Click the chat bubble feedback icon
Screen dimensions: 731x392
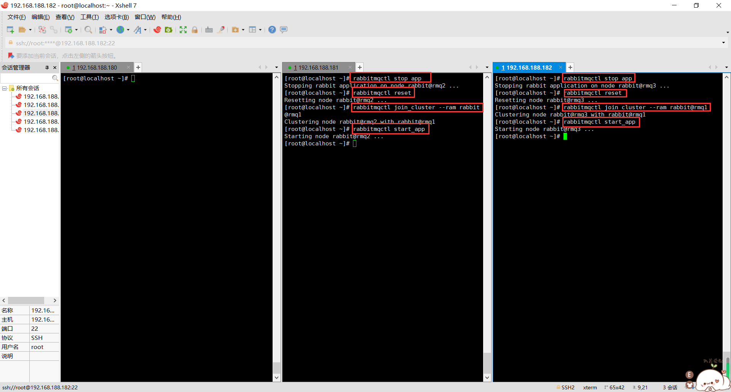click(284, 30)
